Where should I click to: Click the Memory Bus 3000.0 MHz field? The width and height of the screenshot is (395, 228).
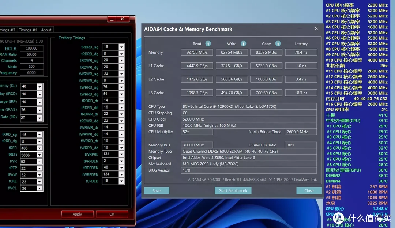point(197,145)
